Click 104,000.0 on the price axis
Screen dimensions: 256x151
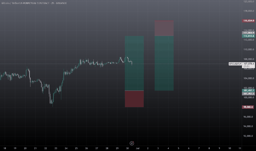[249, 78]
